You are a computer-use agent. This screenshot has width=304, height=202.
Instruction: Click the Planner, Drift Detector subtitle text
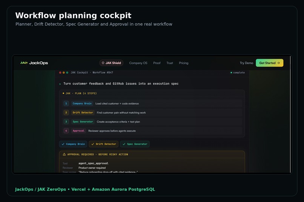click(94, 24)
